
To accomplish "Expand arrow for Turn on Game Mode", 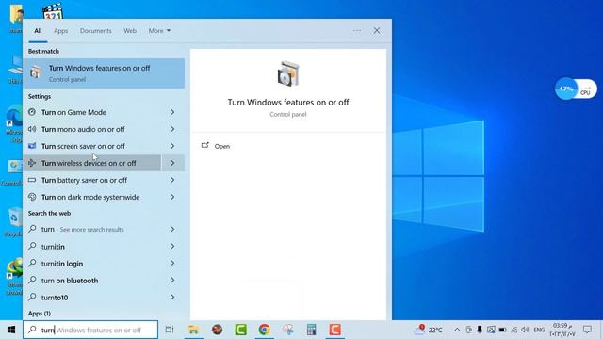I will click(172, 112).
